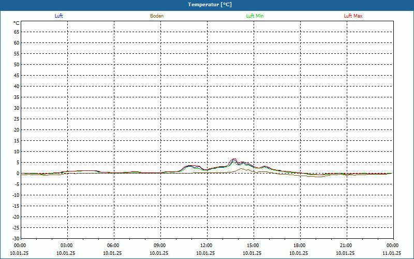Image resolution: width=414 pixels, height=259 pixels.
Task: Click the 30 value on temperature axis
Action: [x=17, y=108]
